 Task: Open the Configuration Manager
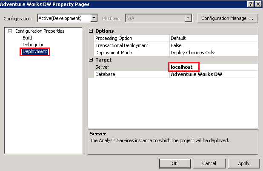pyautogui.click(x=227, y=18)
